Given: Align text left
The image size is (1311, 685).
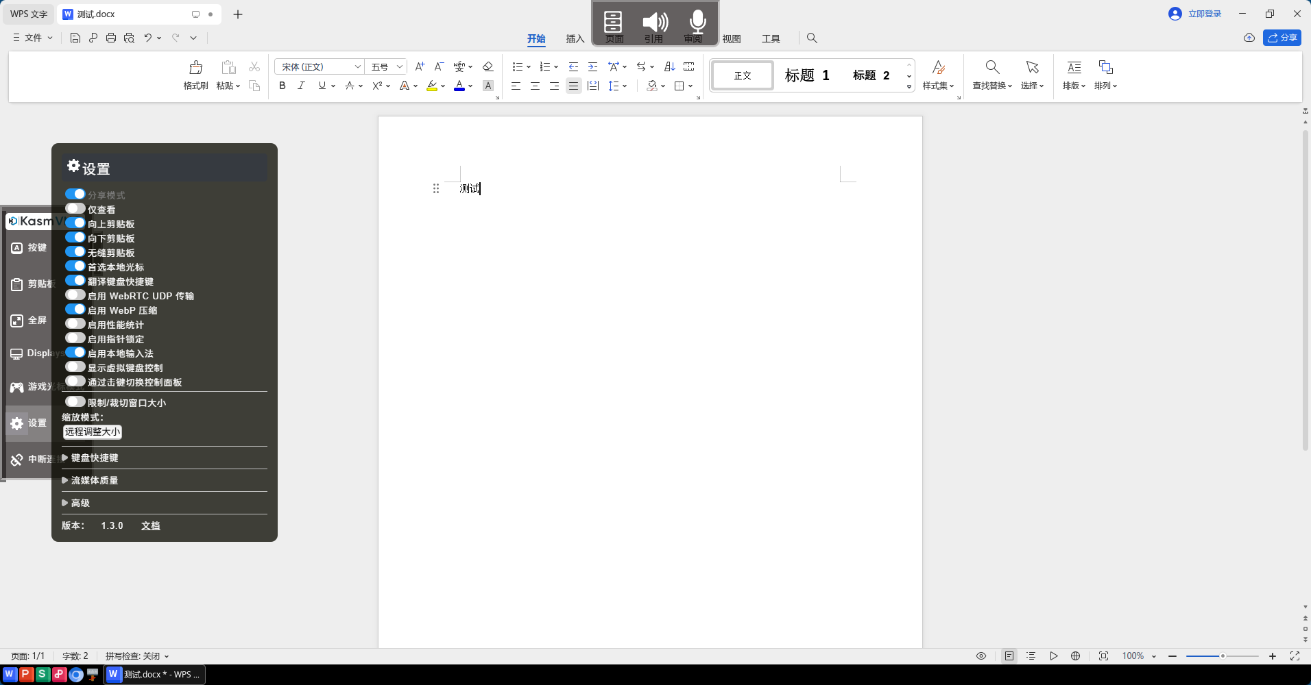Looking at the screenshot, I should coord(516,86).
